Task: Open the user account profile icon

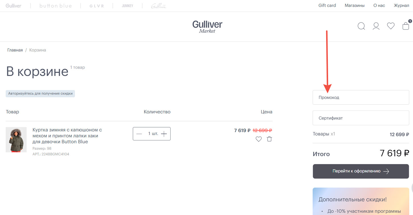Action: (x=376, y=26)
